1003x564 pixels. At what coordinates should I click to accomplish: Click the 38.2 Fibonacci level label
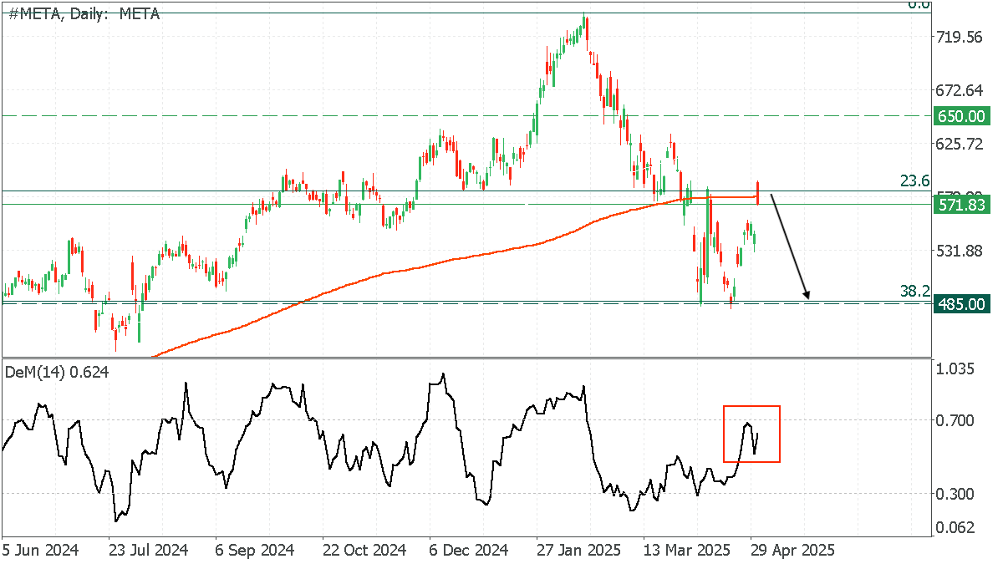914,291
